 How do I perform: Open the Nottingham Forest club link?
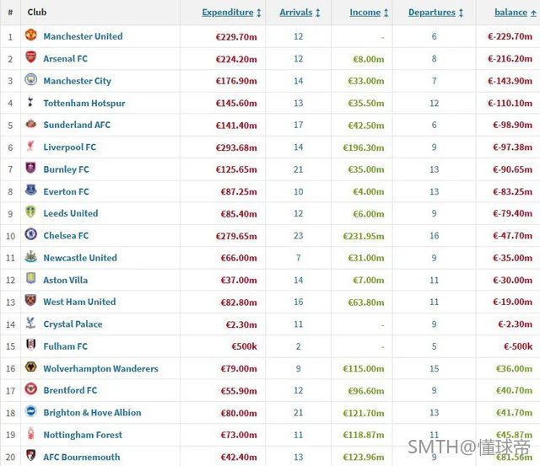[x=83, y=435]
